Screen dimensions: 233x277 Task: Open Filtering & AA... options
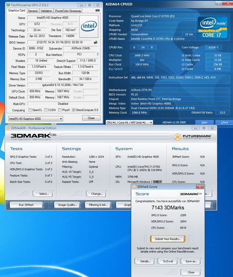pos(98,205)
